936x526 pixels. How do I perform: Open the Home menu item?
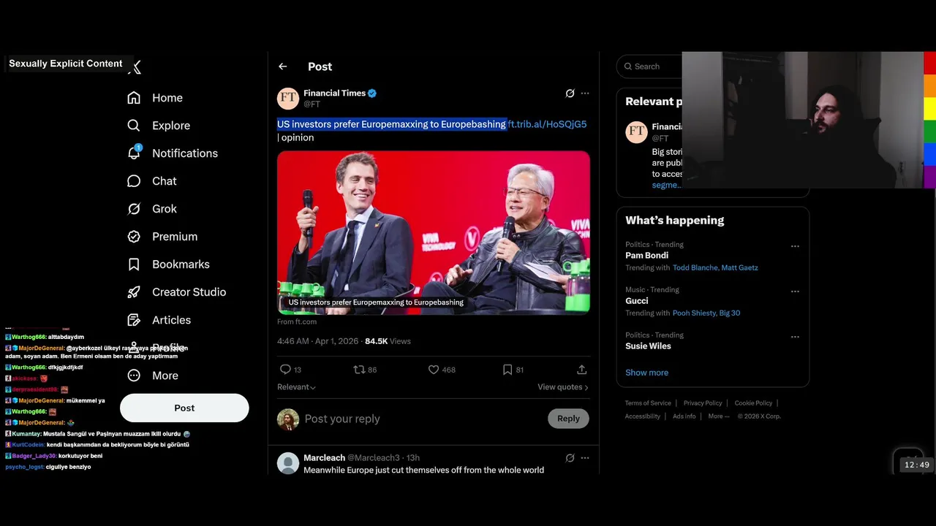167,98
